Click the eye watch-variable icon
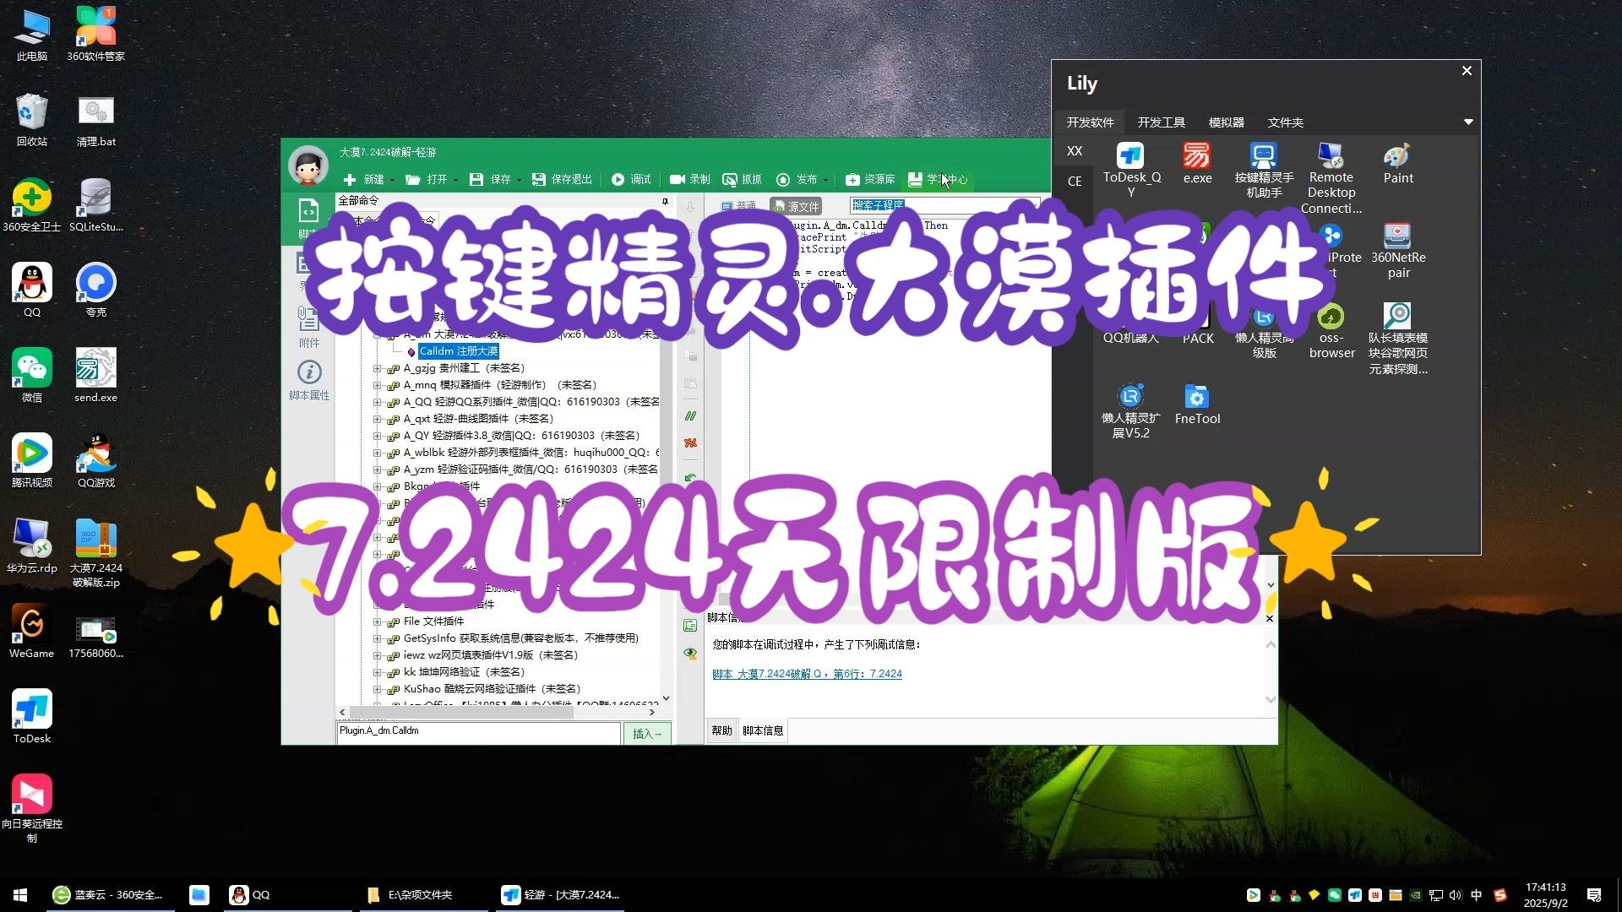 [x=690, y=653]
